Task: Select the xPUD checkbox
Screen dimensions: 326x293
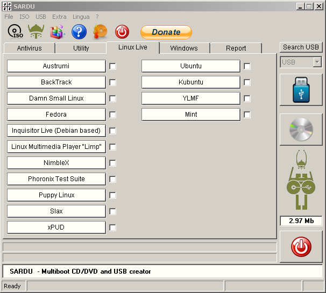Action: (x=112, y=227)
